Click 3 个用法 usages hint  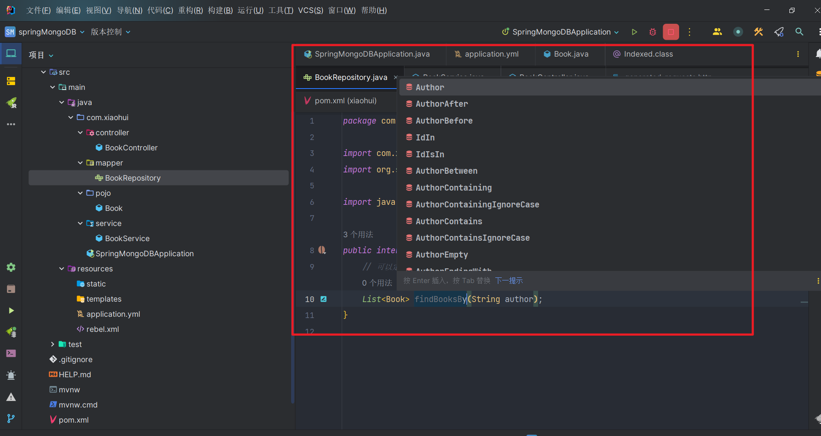[x=358, y=235]
